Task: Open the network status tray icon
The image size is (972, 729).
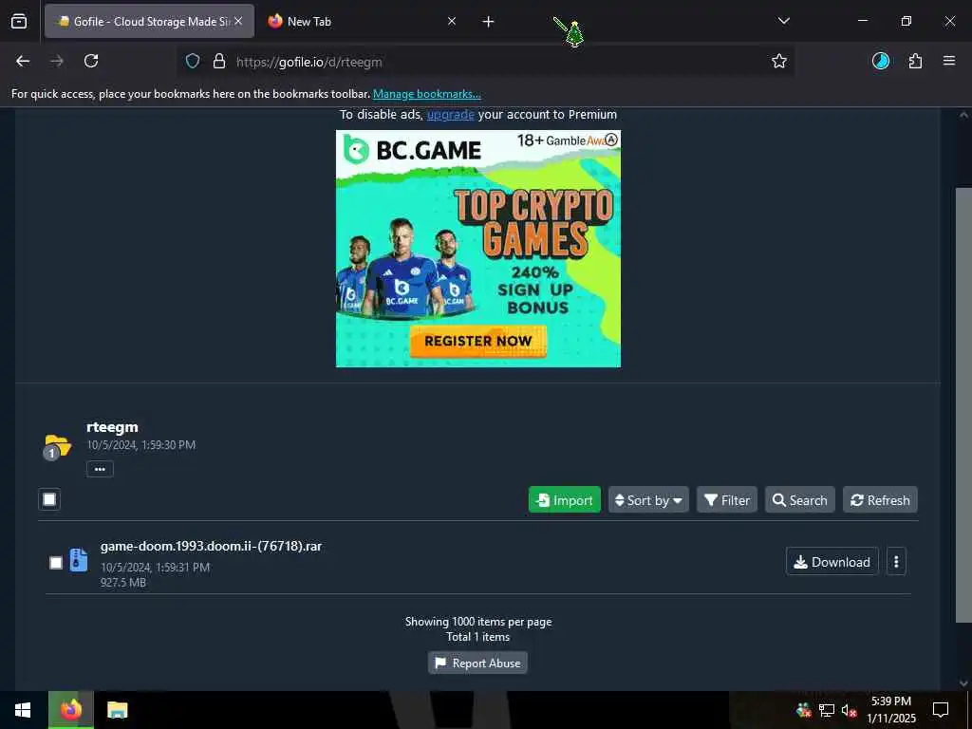Action: pos(827,710)
